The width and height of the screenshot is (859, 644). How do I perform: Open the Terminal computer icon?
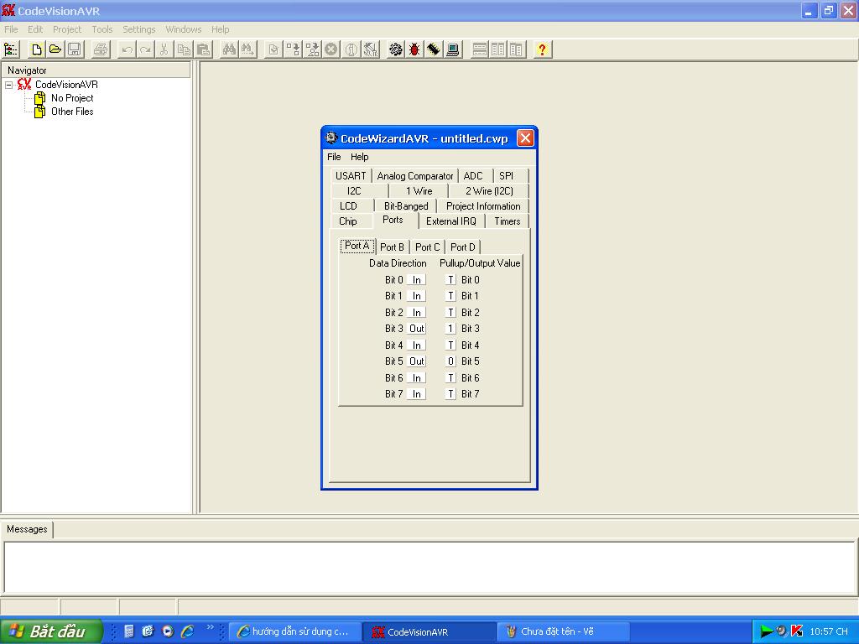(453, 49)
